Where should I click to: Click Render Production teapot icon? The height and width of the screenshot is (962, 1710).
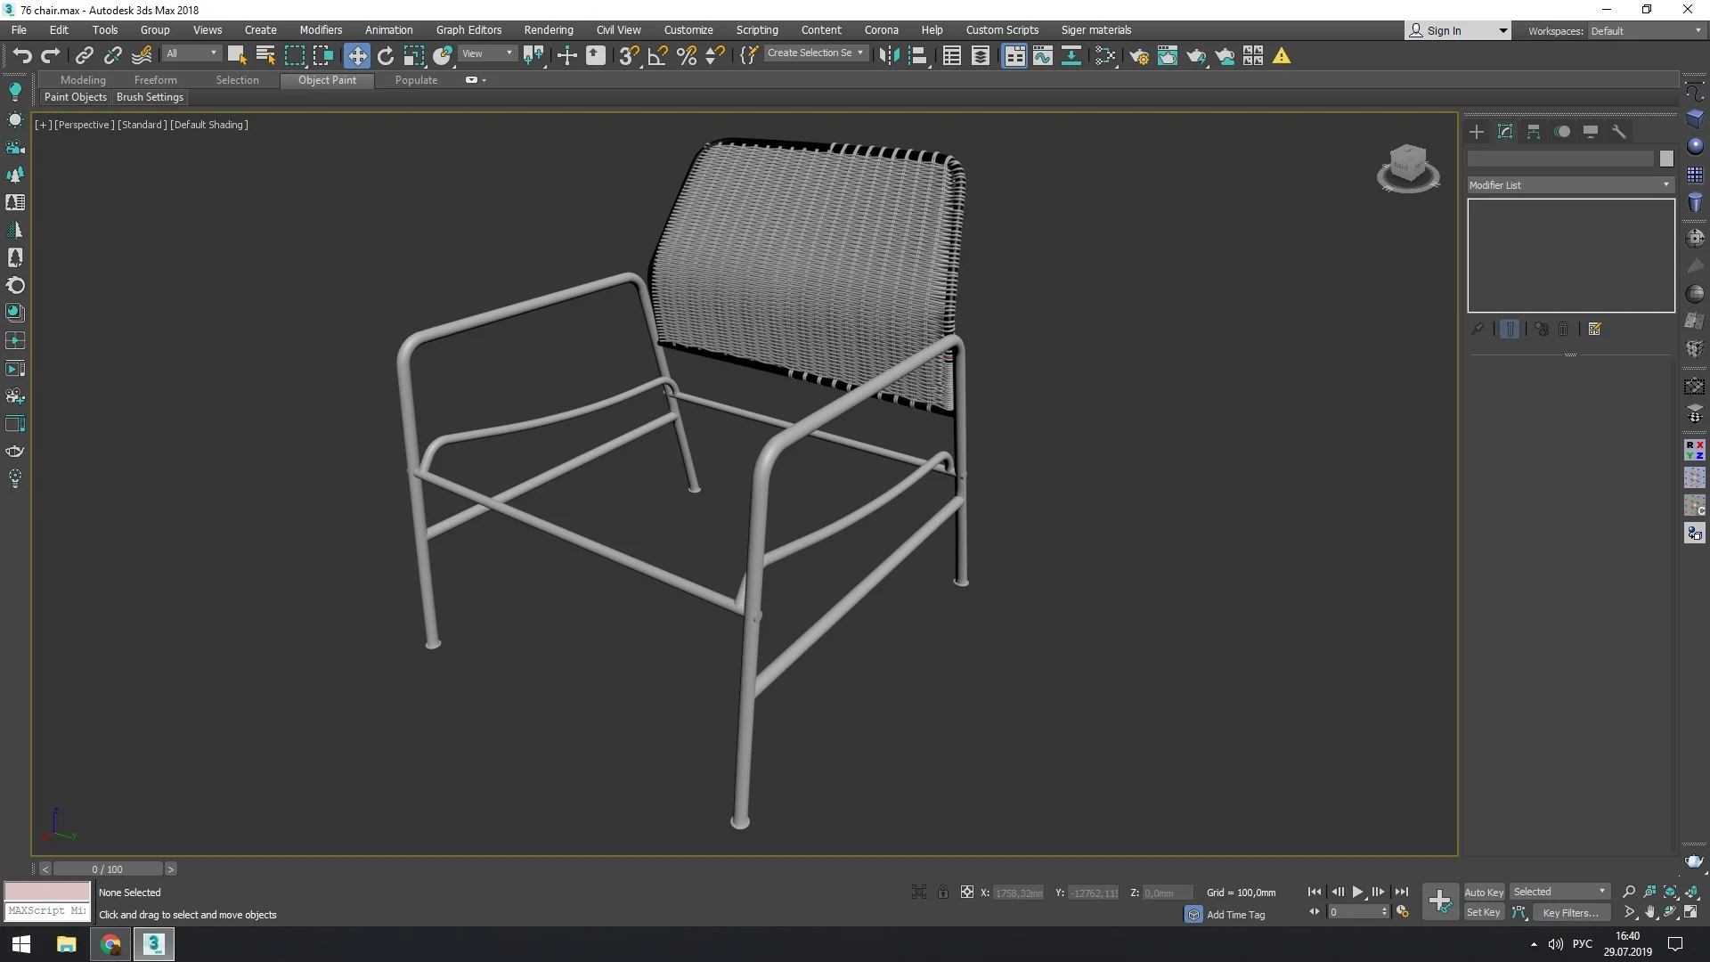(1196, 56)
